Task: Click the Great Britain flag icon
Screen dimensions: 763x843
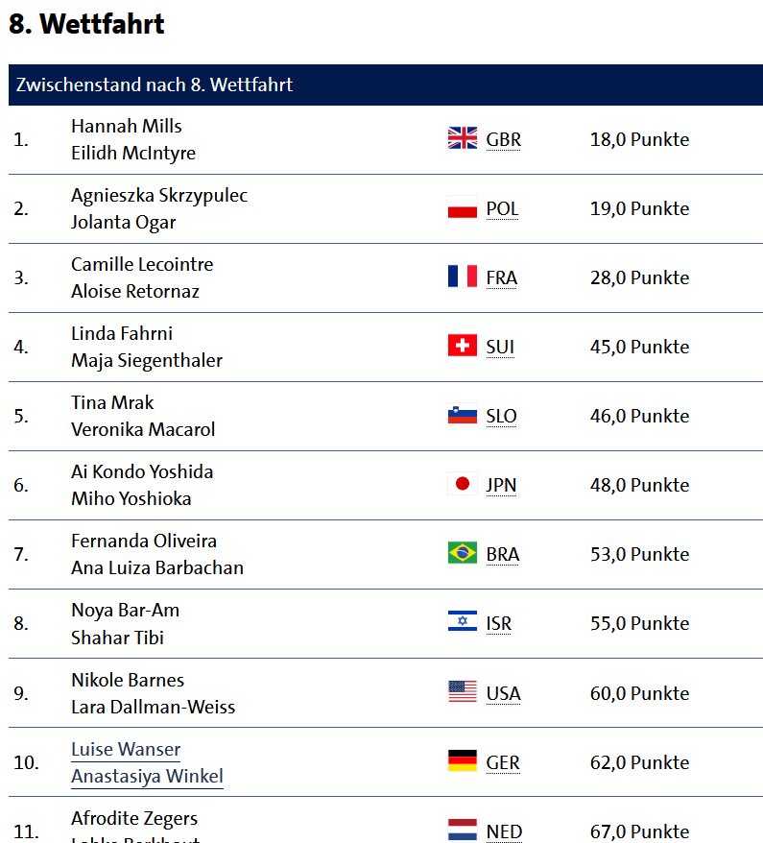Action: click(462, 138)
